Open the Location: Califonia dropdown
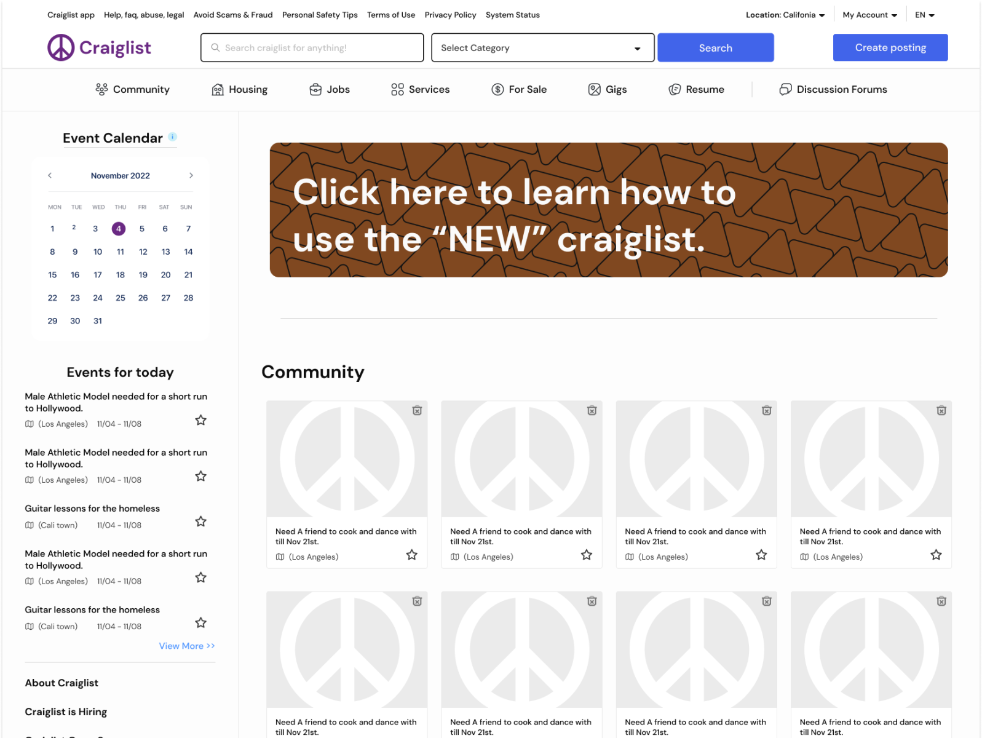Screen dimensions: 982x738 tap(785, 15)
